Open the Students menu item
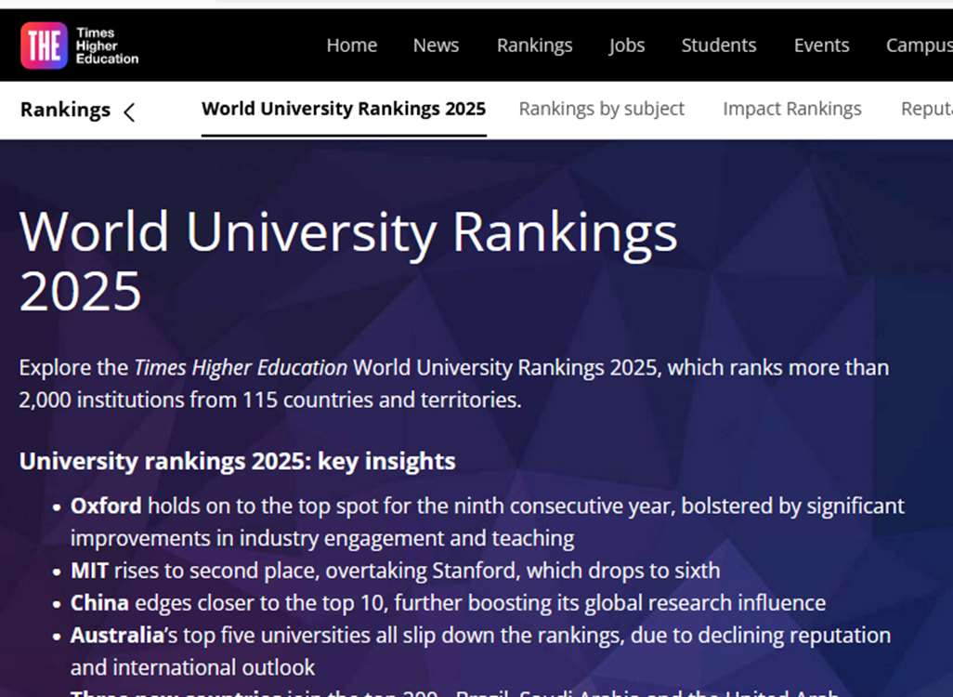 [718, 46]
